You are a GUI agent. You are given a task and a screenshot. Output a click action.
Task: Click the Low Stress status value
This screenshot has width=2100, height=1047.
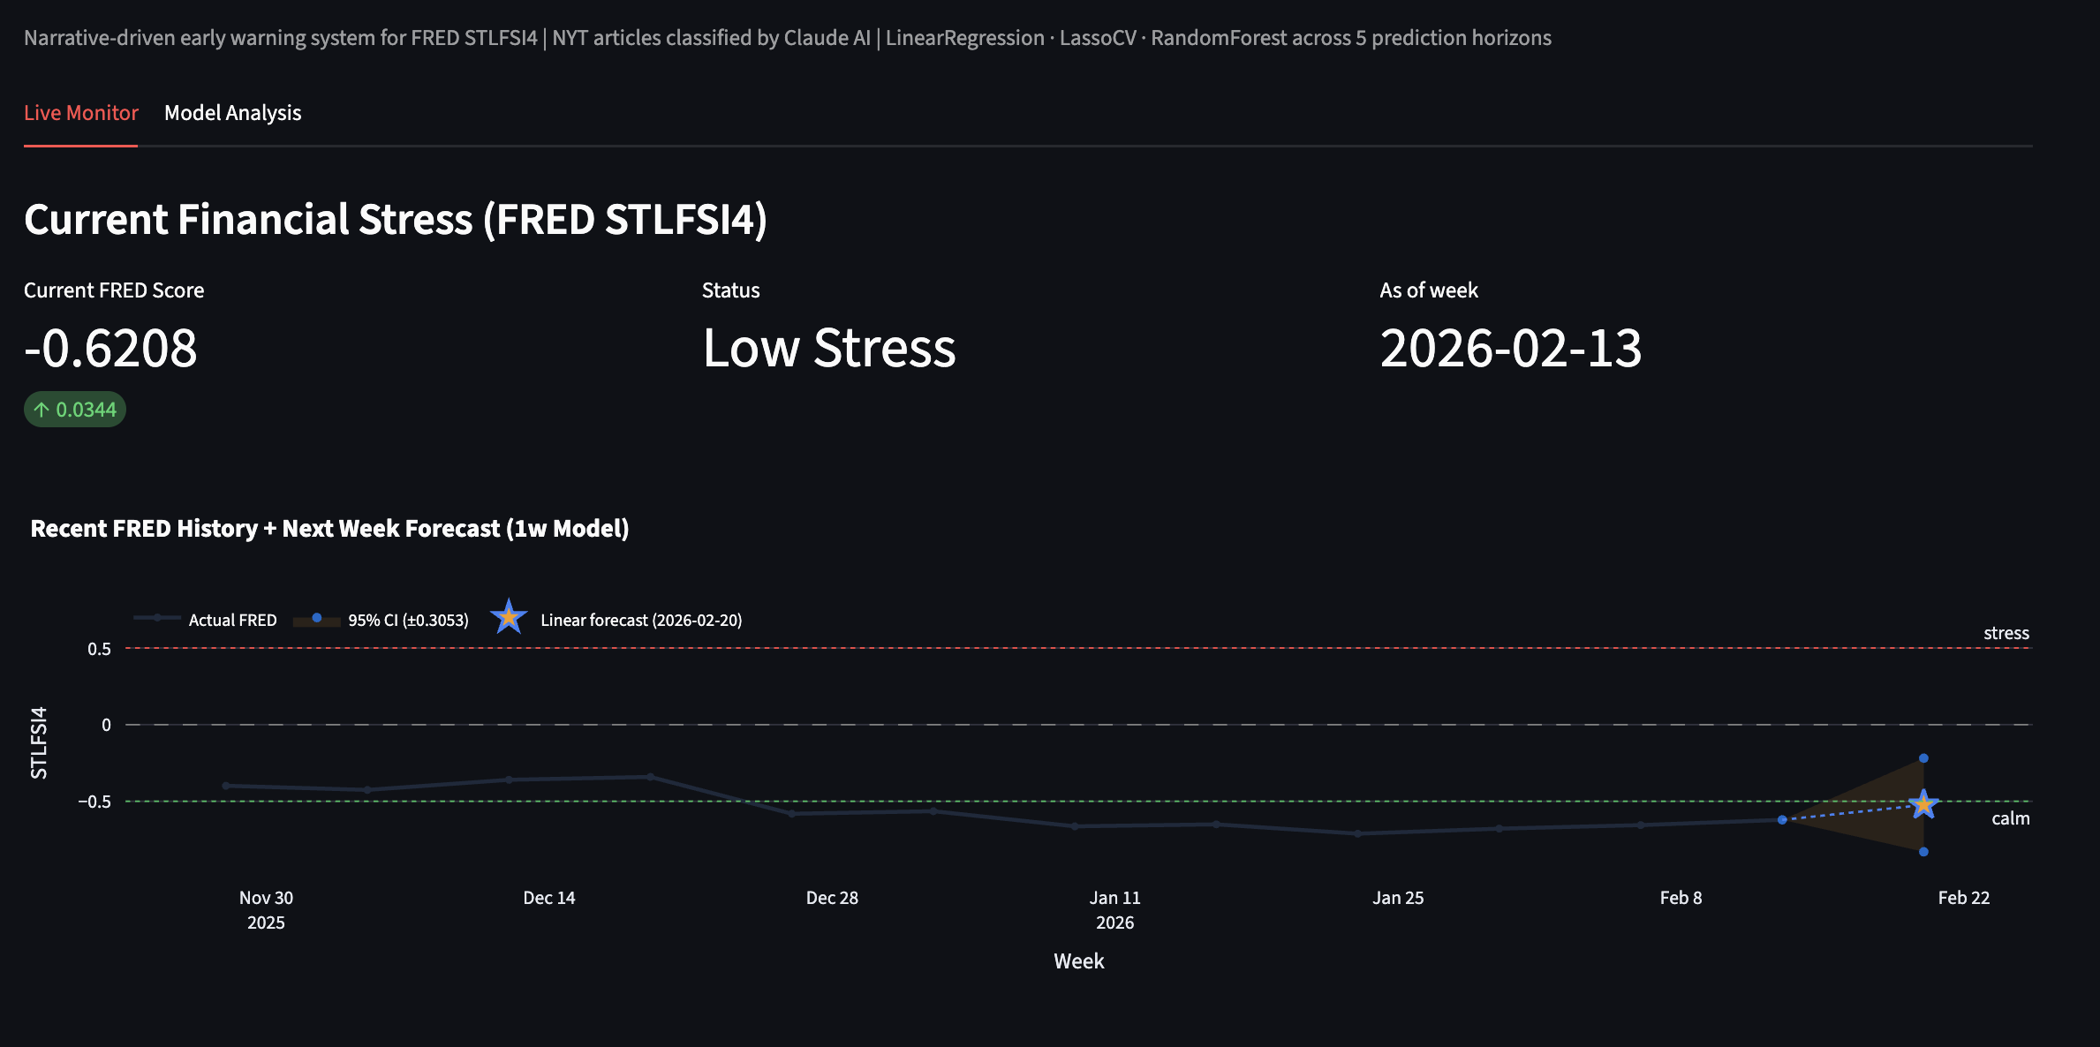pyautogui.click(x=828, y=348)
